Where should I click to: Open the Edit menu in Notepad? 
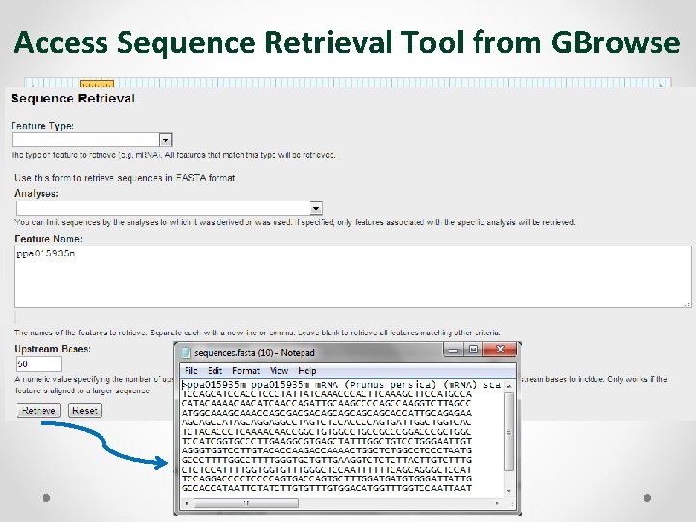[x=215, y=370]
